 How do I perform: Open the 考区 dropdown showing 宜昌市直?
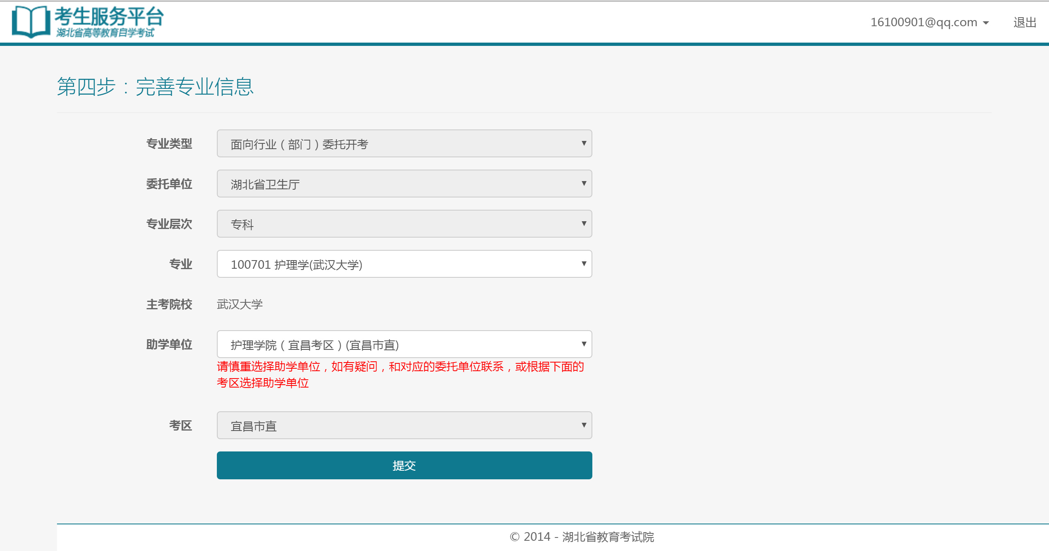[x=404, y=425]
